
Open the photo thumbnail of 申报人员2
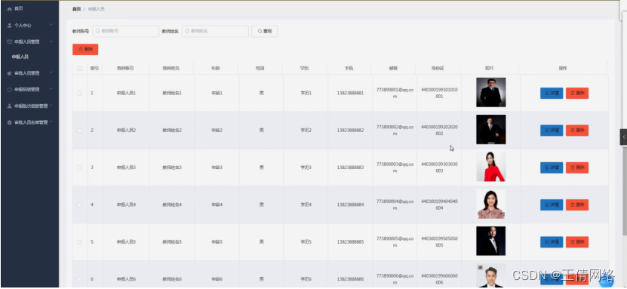[490, 130]
